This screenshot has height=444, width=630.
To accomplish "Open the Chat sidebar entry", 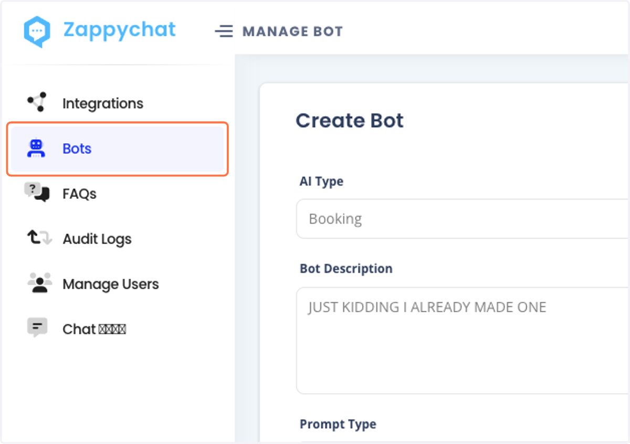I will [118, 329].
